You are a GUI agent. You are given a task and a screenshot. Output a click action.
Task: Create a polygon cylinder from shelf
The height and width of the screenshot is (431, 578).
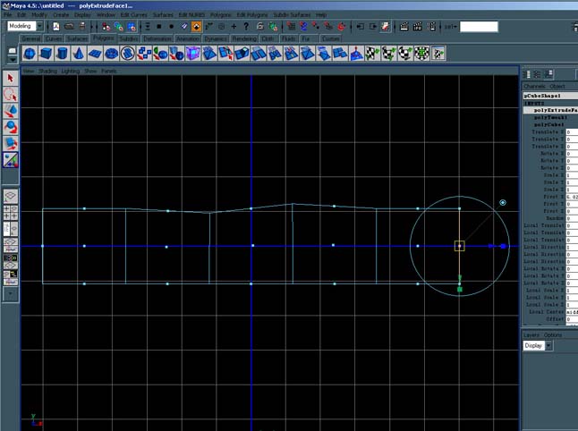pos(62,54)
